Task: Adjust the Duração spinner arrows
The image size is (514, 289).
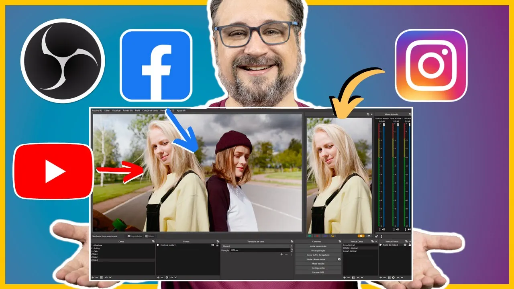Action: pyautogui.click(x=292, y=250)
